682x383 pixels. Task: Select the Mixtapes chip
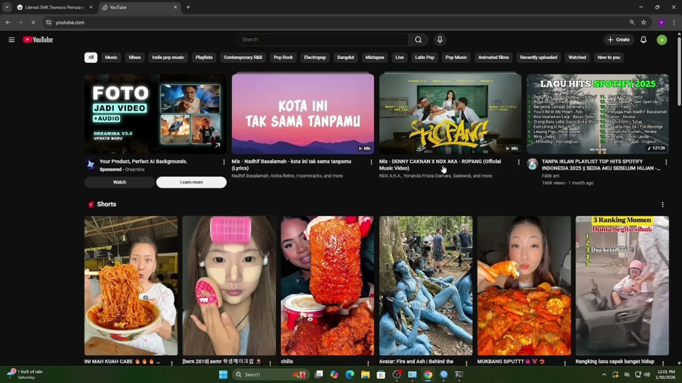(x=375, y=57)
